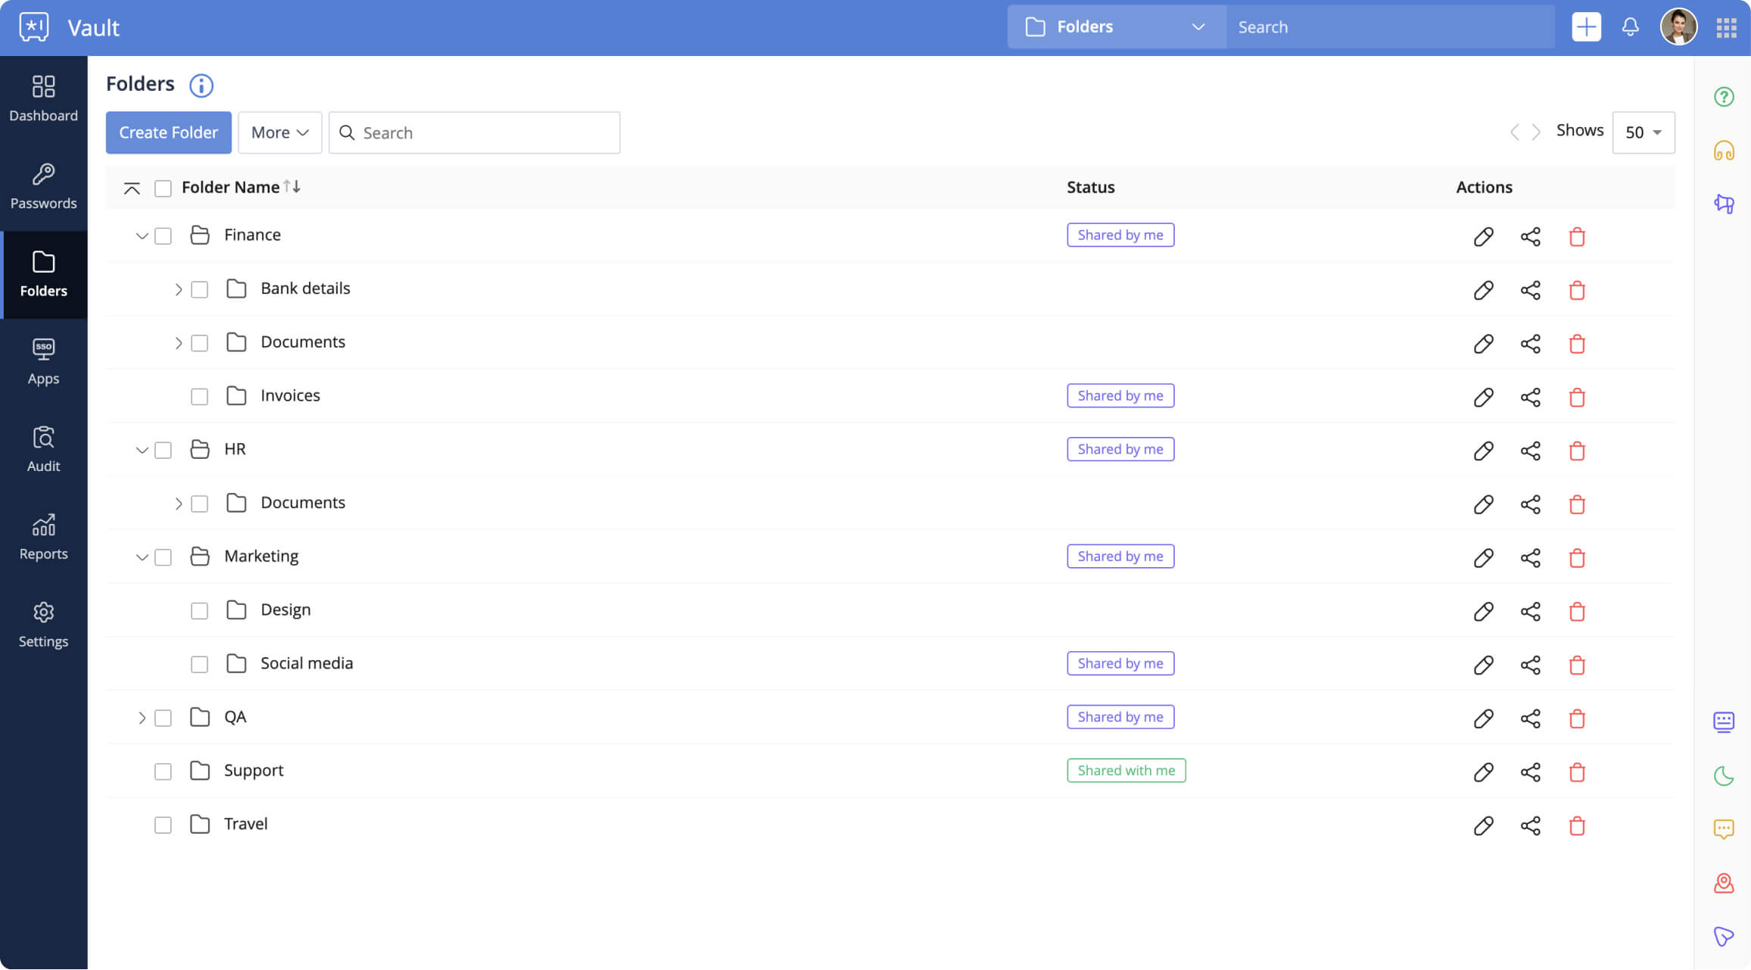
Task: Tick the select-all folders checkbox
Action: pos(163,188)
